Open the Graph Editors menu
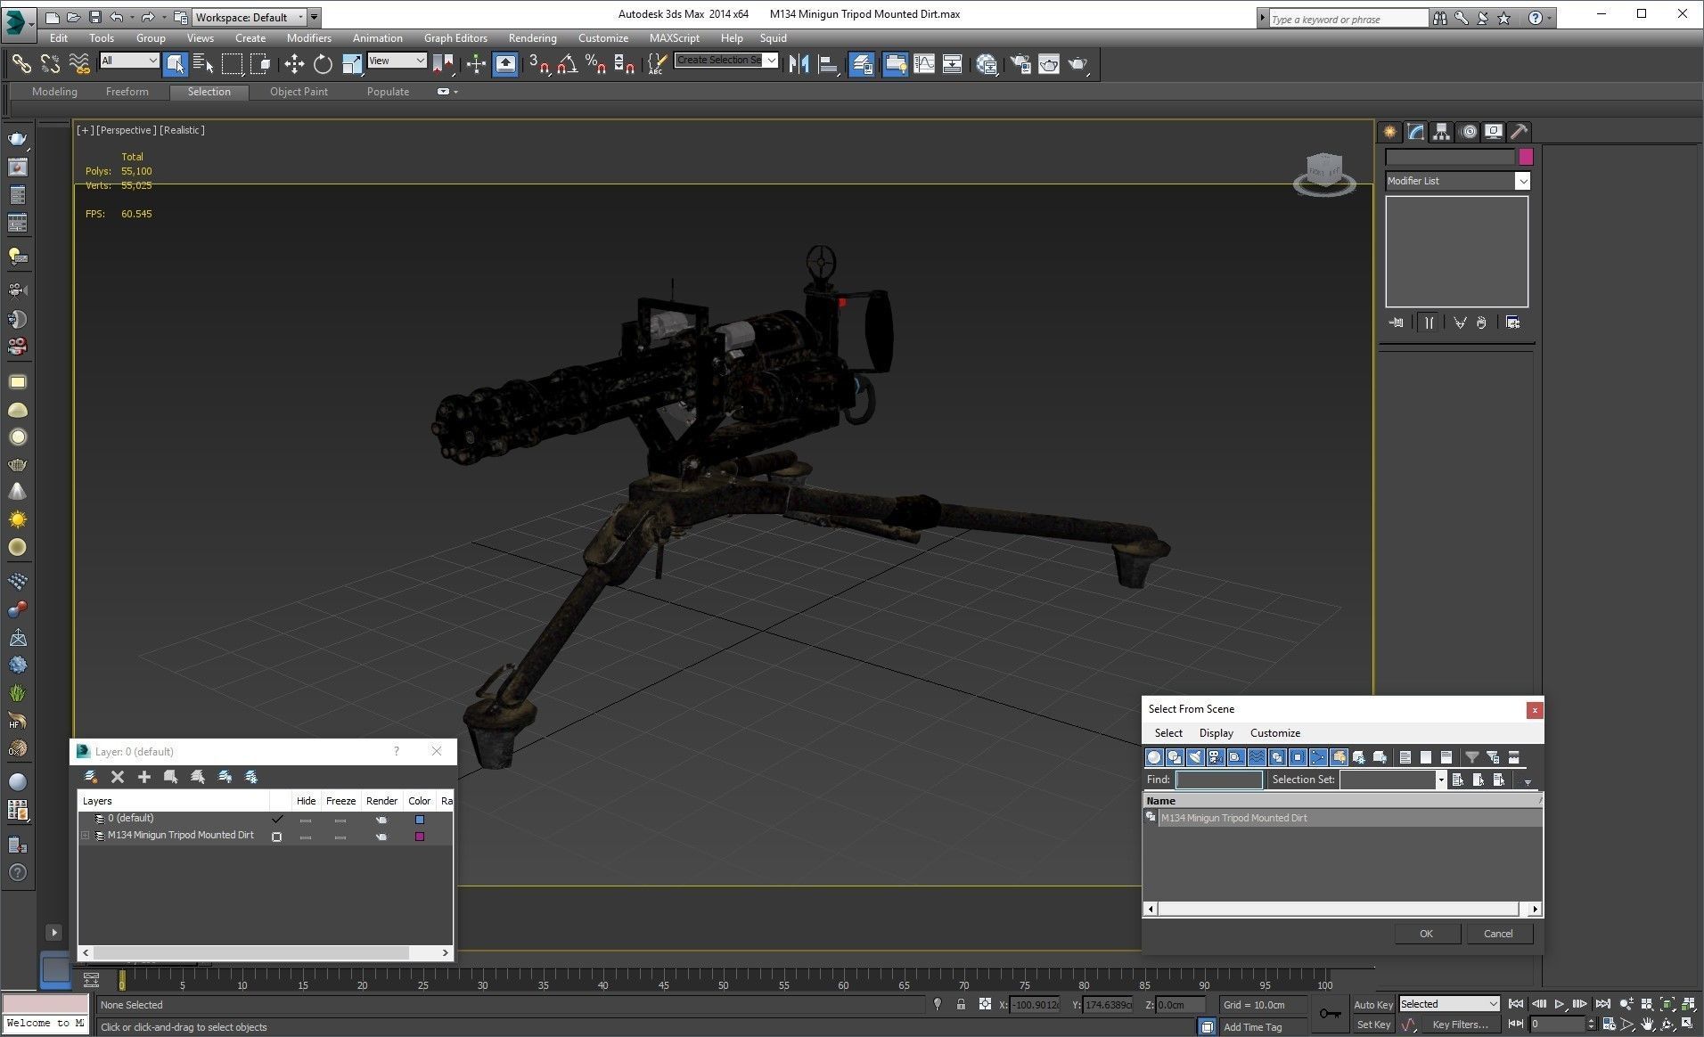The image size is (1704, 1037). pos(455,38)
